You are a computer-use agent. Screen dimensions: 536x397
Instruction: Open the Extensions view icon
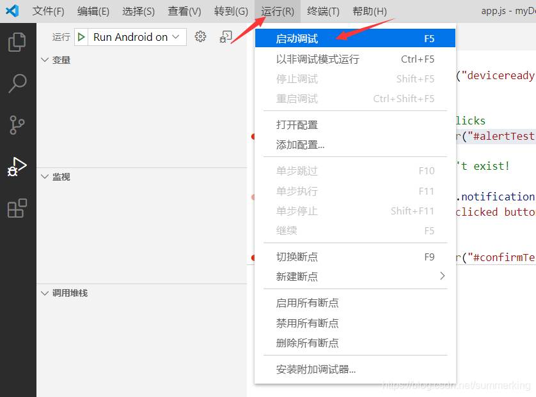point(17,208)
